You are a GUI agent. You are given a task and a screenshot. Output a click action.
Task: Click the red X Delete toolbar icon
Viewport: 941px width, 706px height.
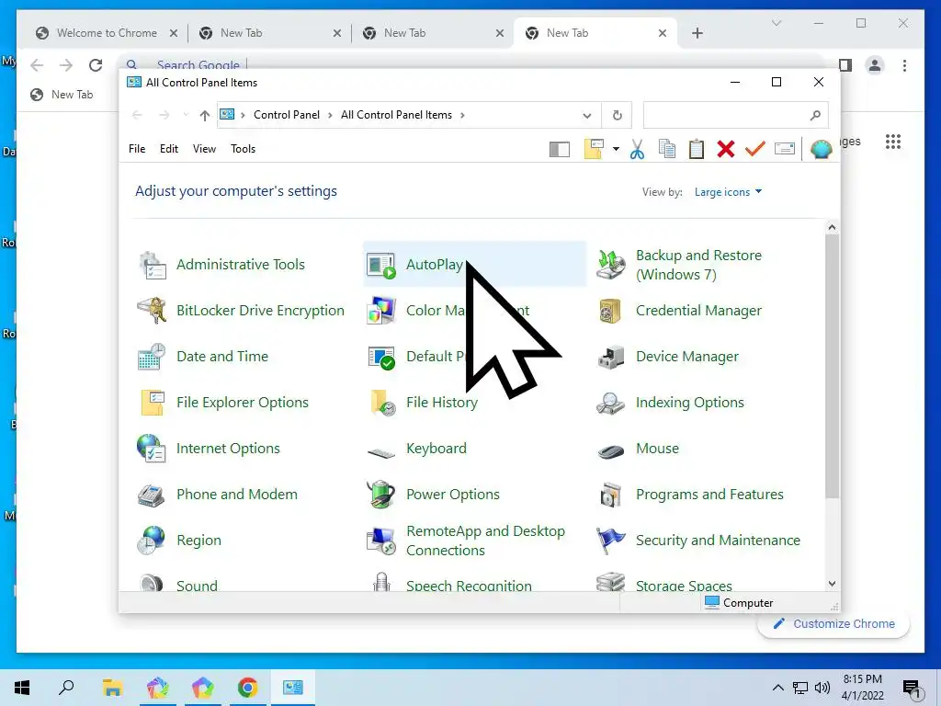point(726,149)
